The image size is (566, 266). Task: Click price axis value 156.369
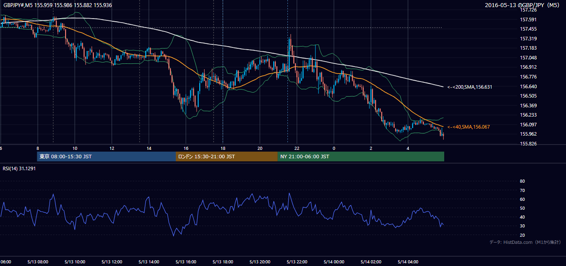(528, 106)
